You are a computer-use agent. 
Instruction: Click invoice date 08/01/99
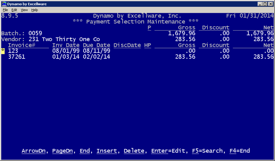coord(66,51)
